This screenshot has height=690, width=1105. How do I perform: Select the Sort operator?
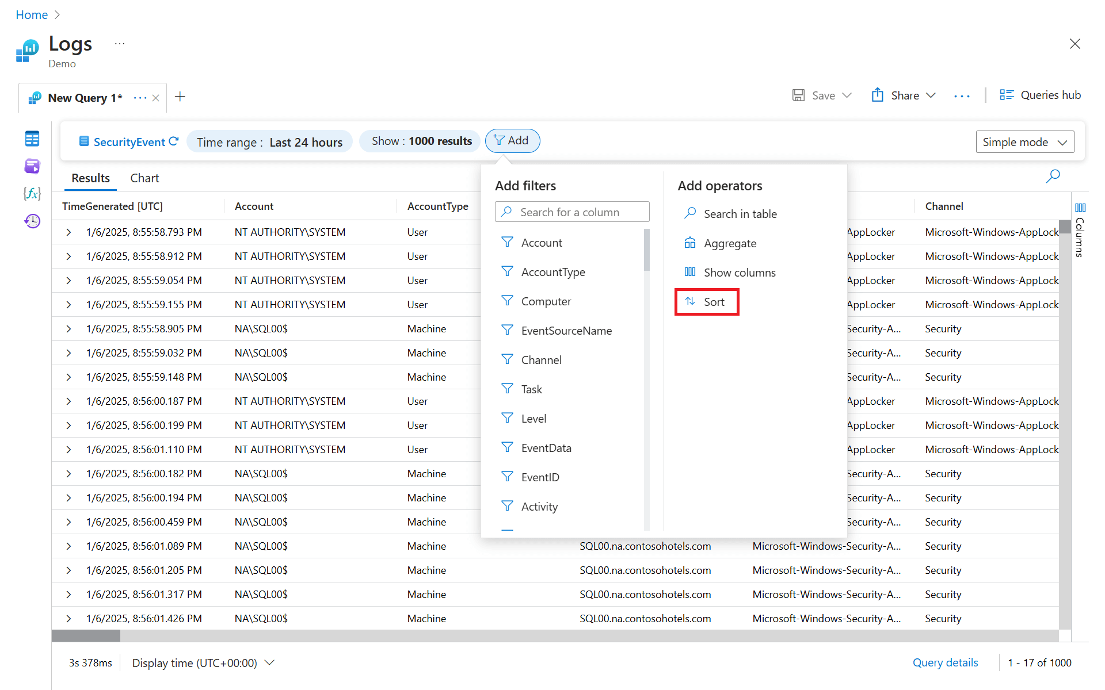706,302
